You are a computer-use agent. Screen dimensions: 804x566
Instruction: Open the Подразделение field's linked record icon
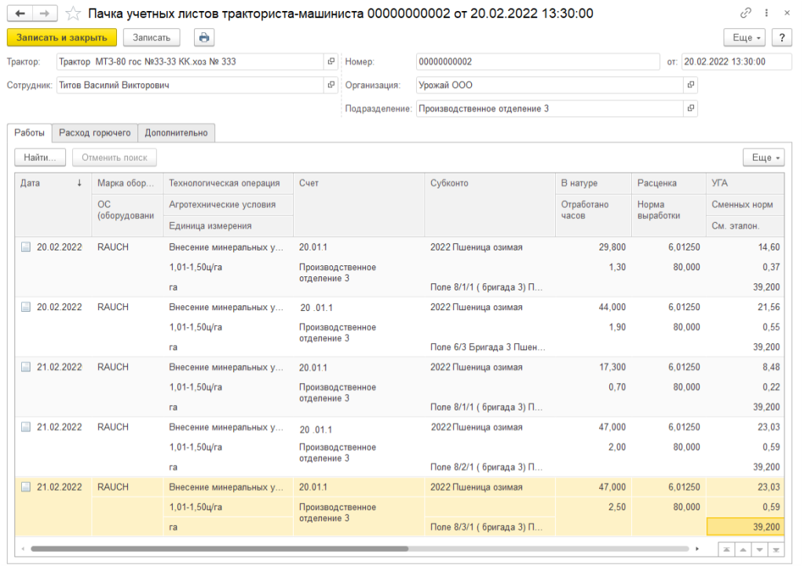click(690, 109)
